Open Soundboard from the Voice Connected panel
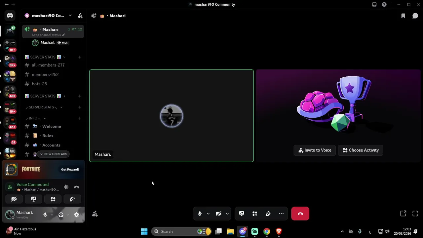 pyautogui.click(x=72, y=199)
